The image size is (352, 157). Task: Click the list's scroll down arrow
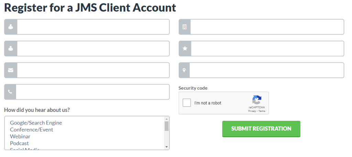(x=167, y=147)
